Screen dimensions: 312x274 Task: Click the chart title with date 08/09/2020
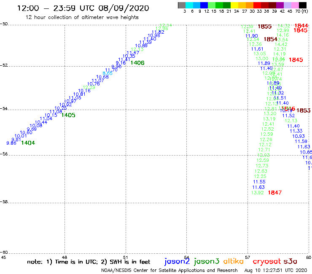pyautogui.click(x=83, y=8)
